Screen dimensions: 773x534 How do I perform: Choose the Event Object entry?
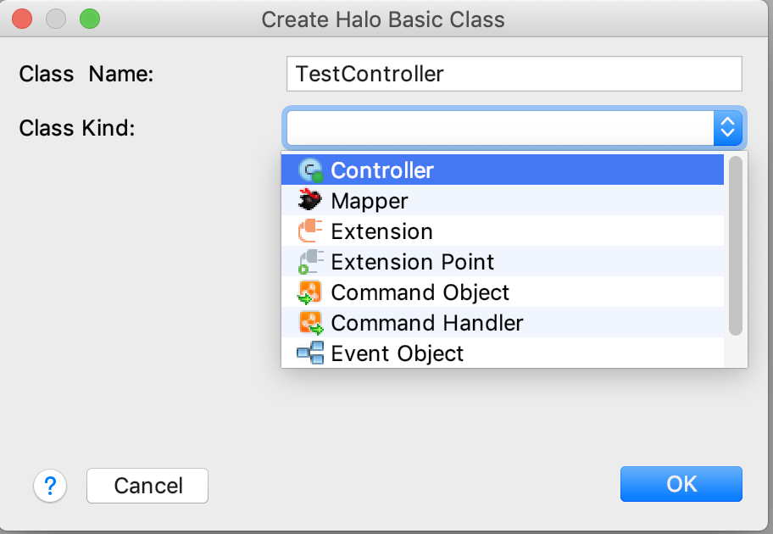(x=398, y=353)
